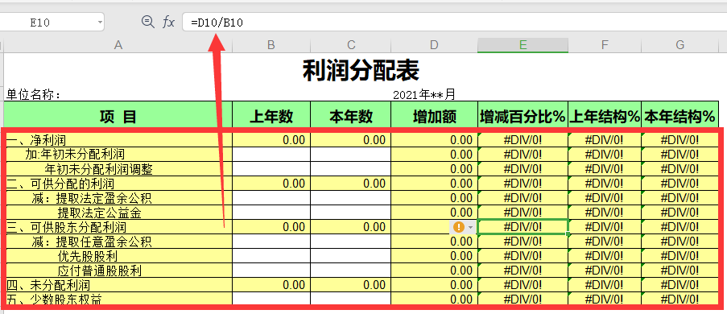Select column E header
The image size is (727, 314).
pos(523,45)
